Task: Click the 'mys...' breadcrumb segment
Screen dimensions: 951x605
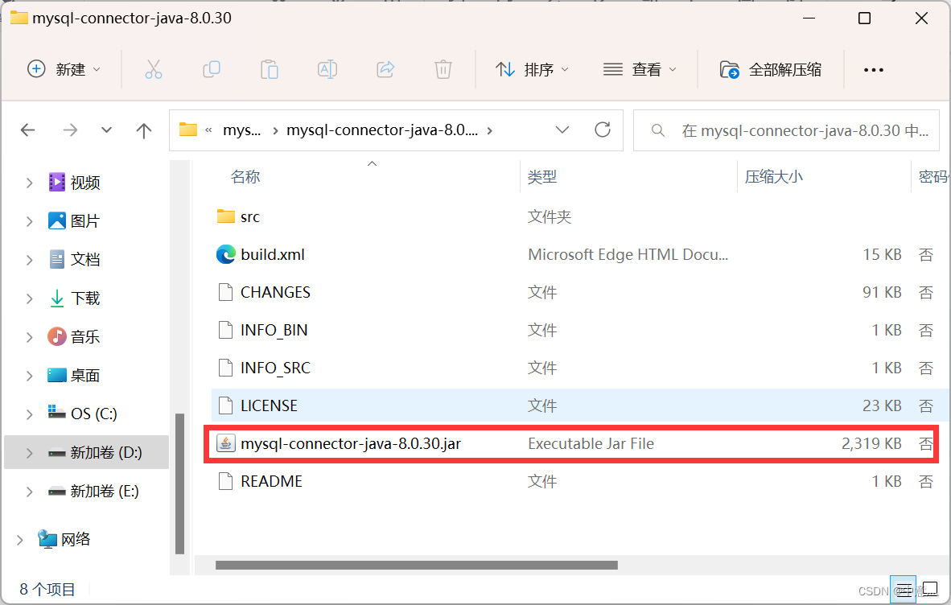Action: [241, 130]
